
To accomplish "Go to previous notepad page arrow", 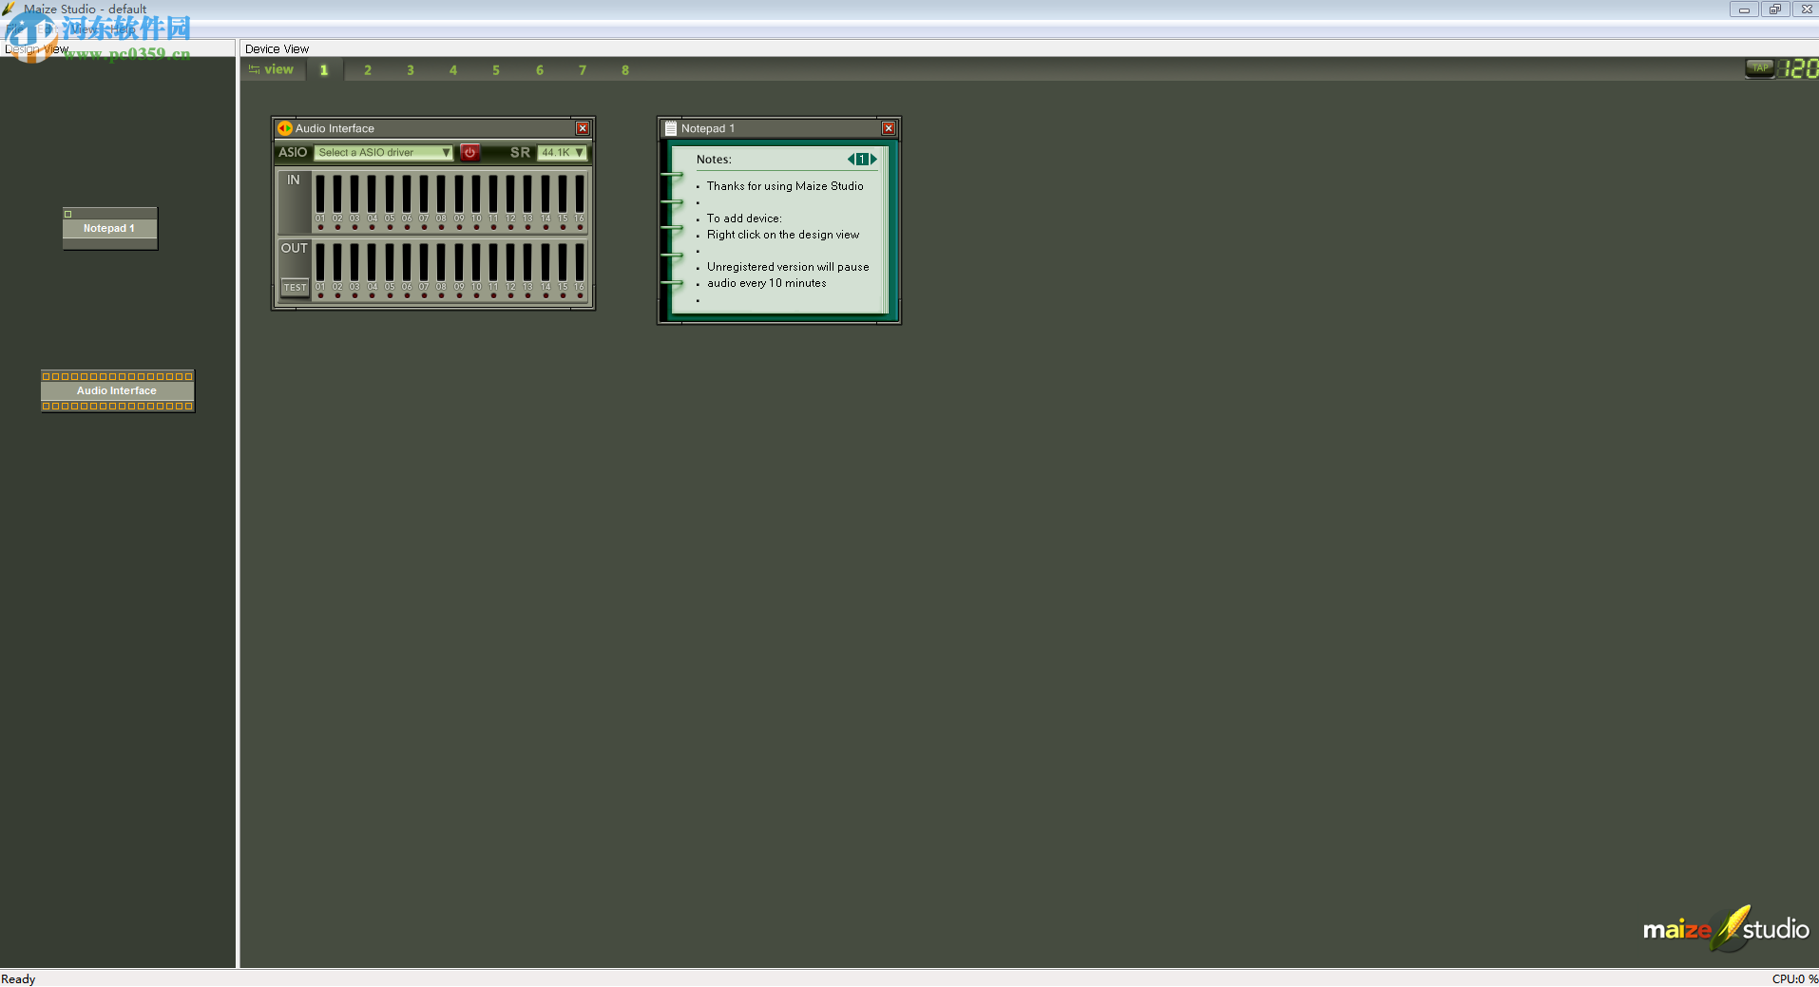I will click(851, 160).
